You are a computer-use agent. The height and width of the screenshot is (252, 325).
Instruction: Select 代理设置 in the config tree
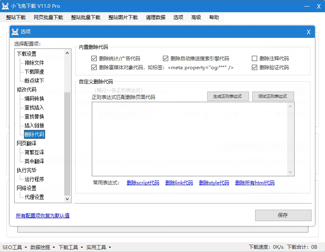(x=34, y=197)
